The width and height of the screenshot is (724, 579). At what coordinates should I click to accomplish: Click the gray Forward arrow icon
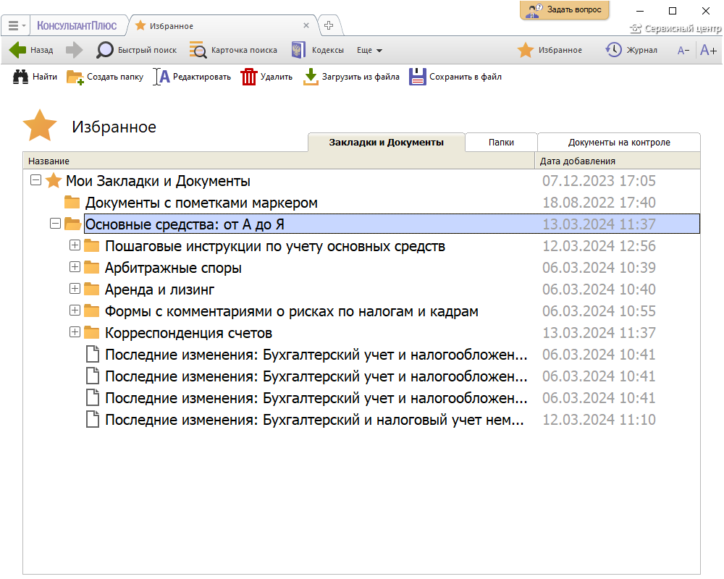(x=74, y=50)
